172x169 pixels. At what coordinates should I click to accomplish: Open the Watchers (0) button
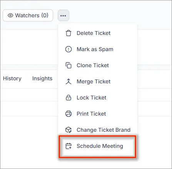pyautogui.click(x=28, y=15)
